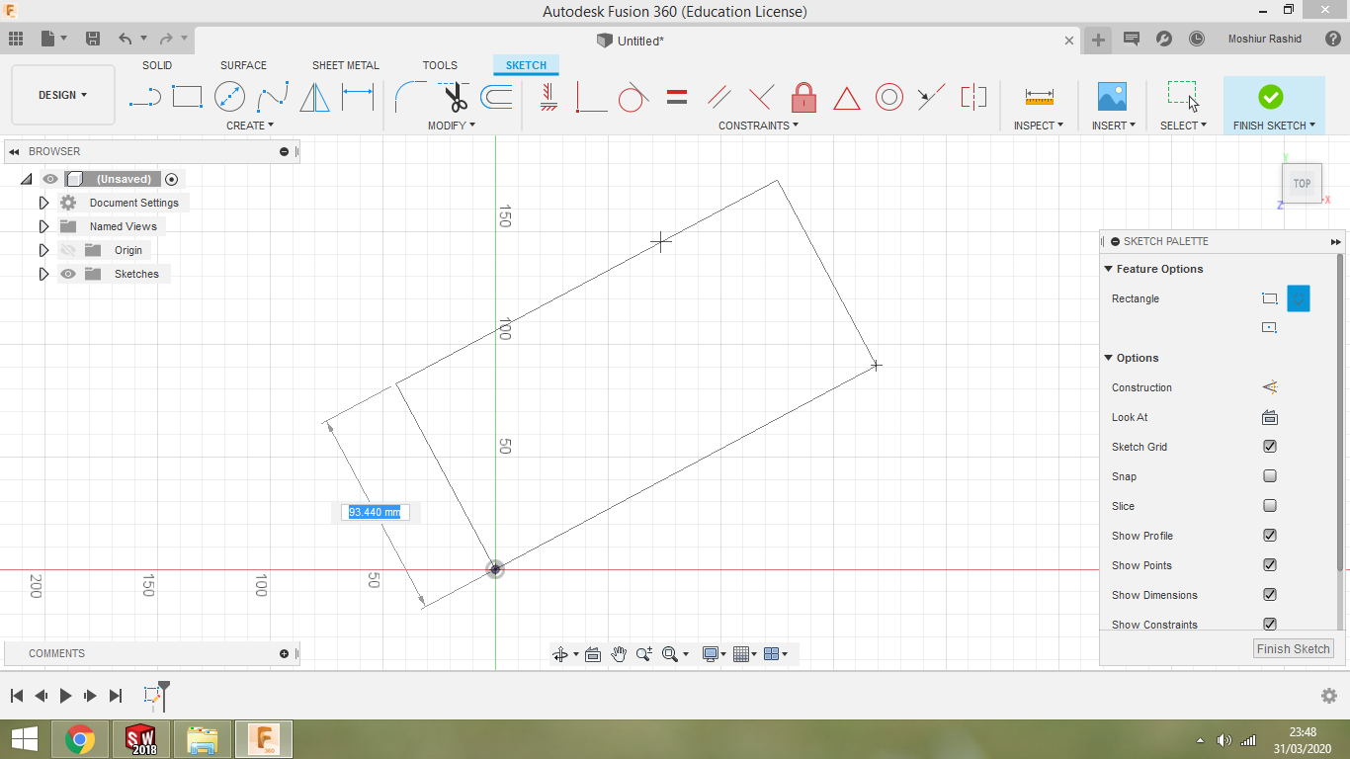The width and height of the screenshot is (1350, 759).
Task: Open the SELECT dropdown
Action: coord(1183,126)
